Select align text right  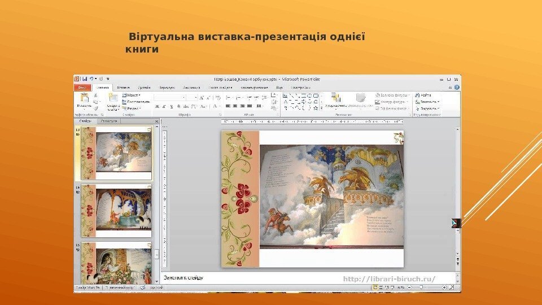click(x=242, y=106)
